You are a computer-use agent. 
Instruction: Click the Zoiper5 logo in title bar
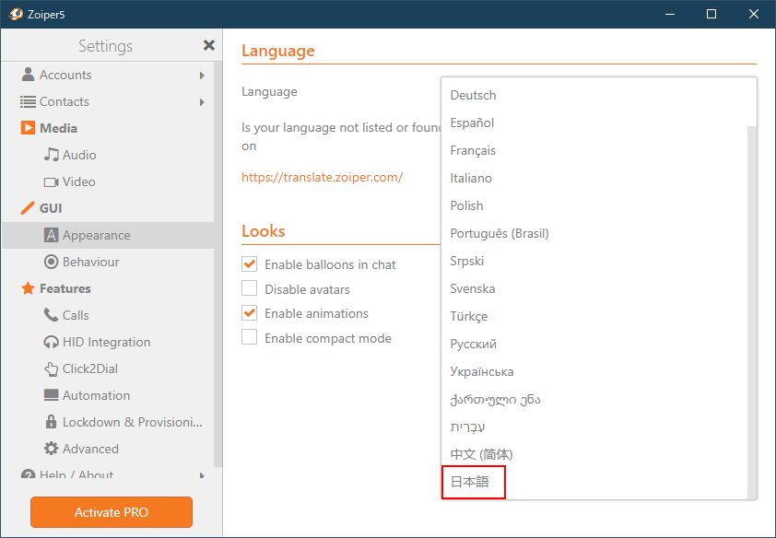[x=16, y=15]
